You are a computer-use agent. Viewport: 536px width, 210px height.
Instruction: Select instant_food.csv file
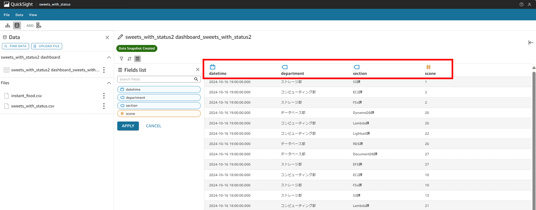[x=27, y=96]
